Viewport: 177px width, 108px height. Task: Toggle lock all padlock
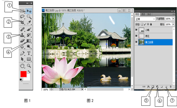pos(151,24)
